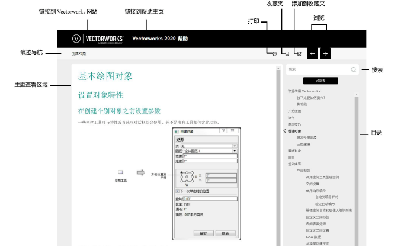Viewport: 394px width, 247px height.
Task: Open the 接下来要如何操作? topic
Action: [311, 98]
